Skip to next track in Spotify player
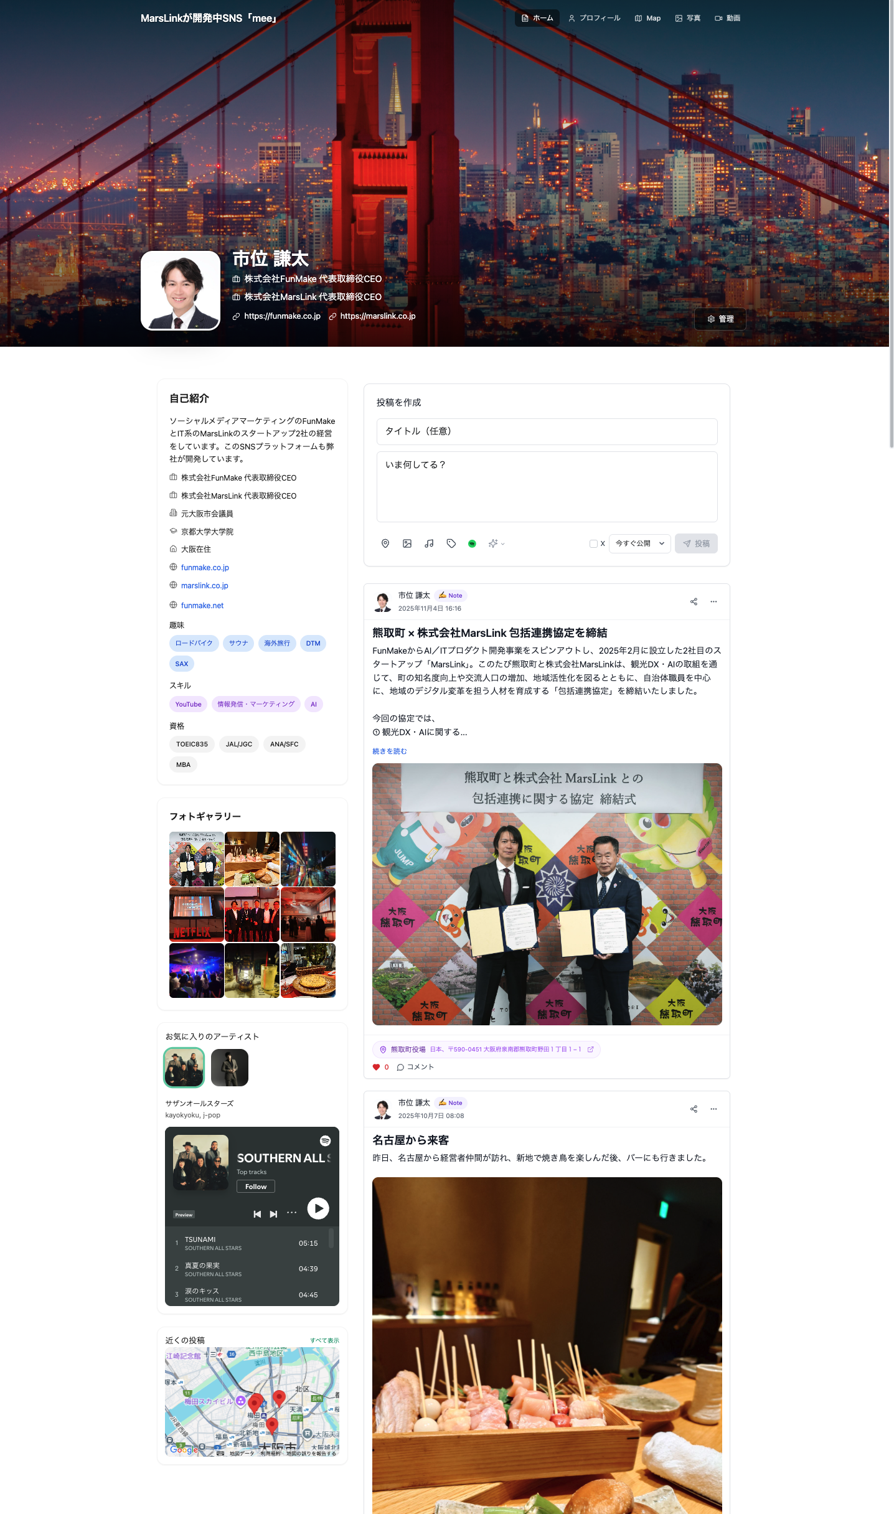The height and width of the screenshot is (1514, 894). [273, 1214]
